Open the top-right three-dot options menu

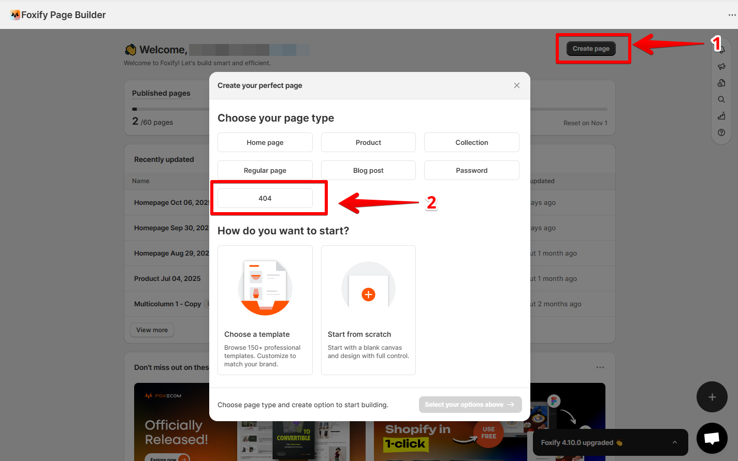732,15
